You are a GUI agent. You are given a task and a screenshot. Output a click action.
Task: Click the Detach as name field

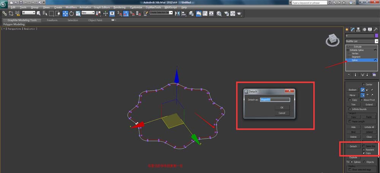(275, 100)
